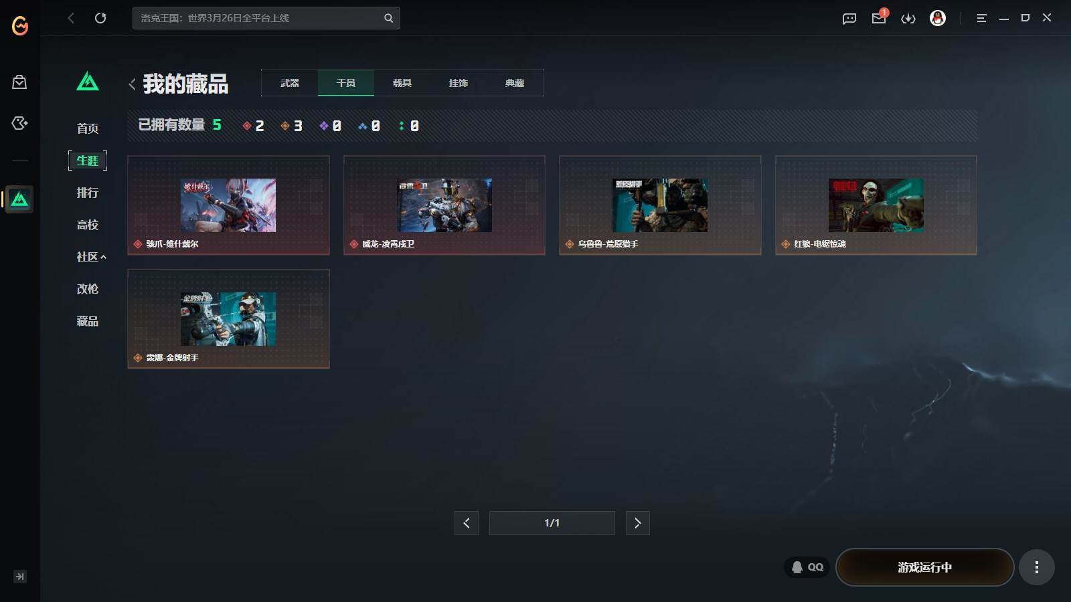This screenshot has width=1071, height=602.
Task: Open the 红狼-电锯惊魂 operator card thumbnail
Action: tap(876, 205)
